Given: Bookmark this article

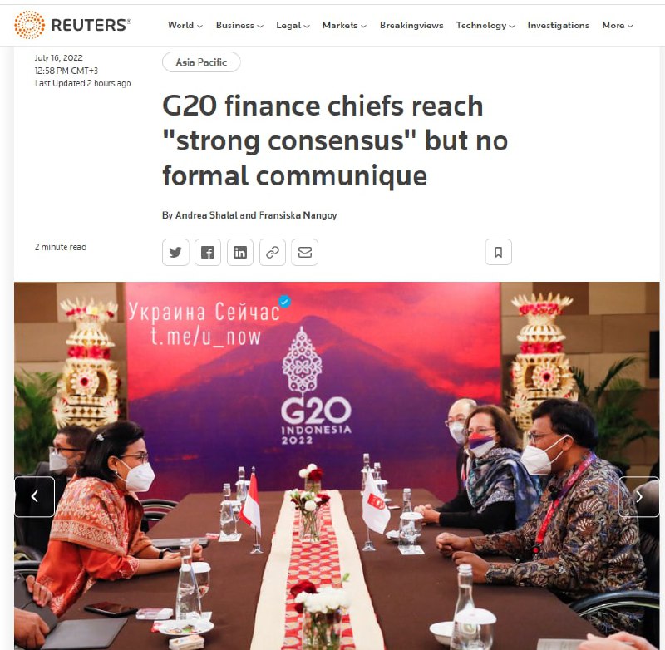Looking at the screenshot, I should [x=498, y=253].
